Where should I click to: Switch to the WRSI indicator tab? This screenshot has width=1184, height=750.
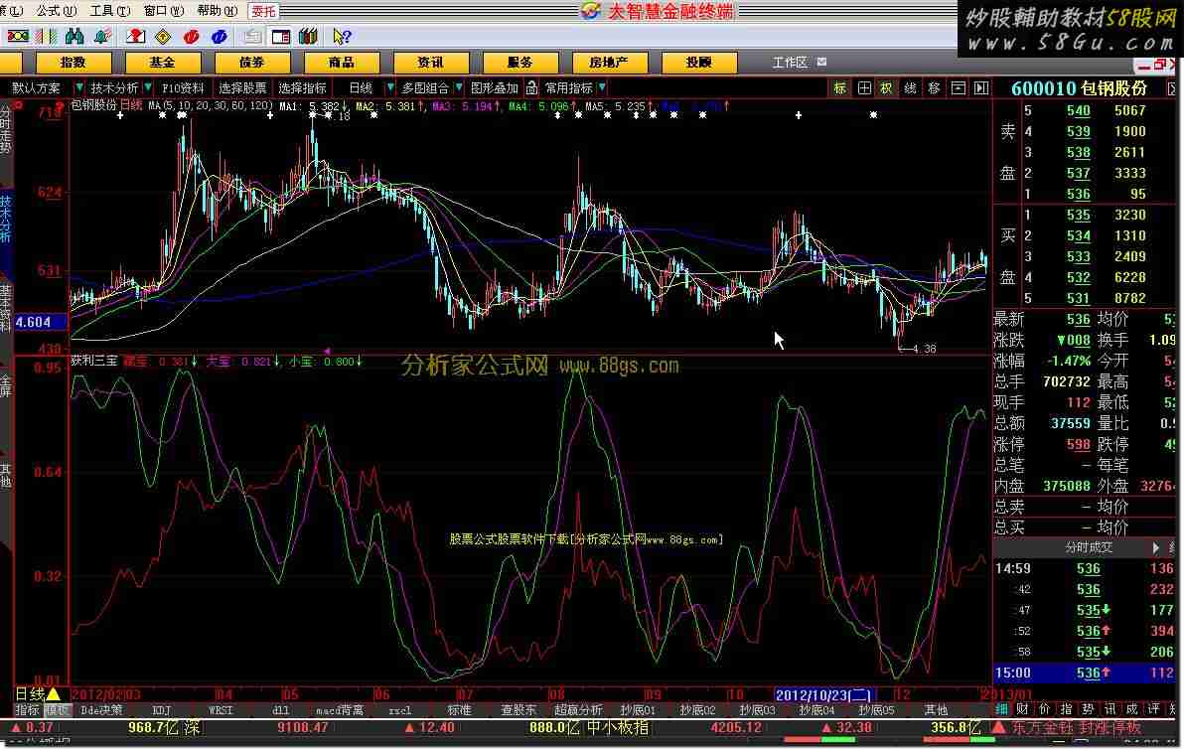pos(221,710)
